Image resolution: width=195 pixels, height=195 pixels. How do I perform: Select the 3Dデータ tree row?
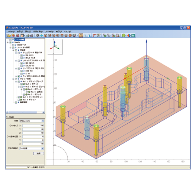(22, 45)
